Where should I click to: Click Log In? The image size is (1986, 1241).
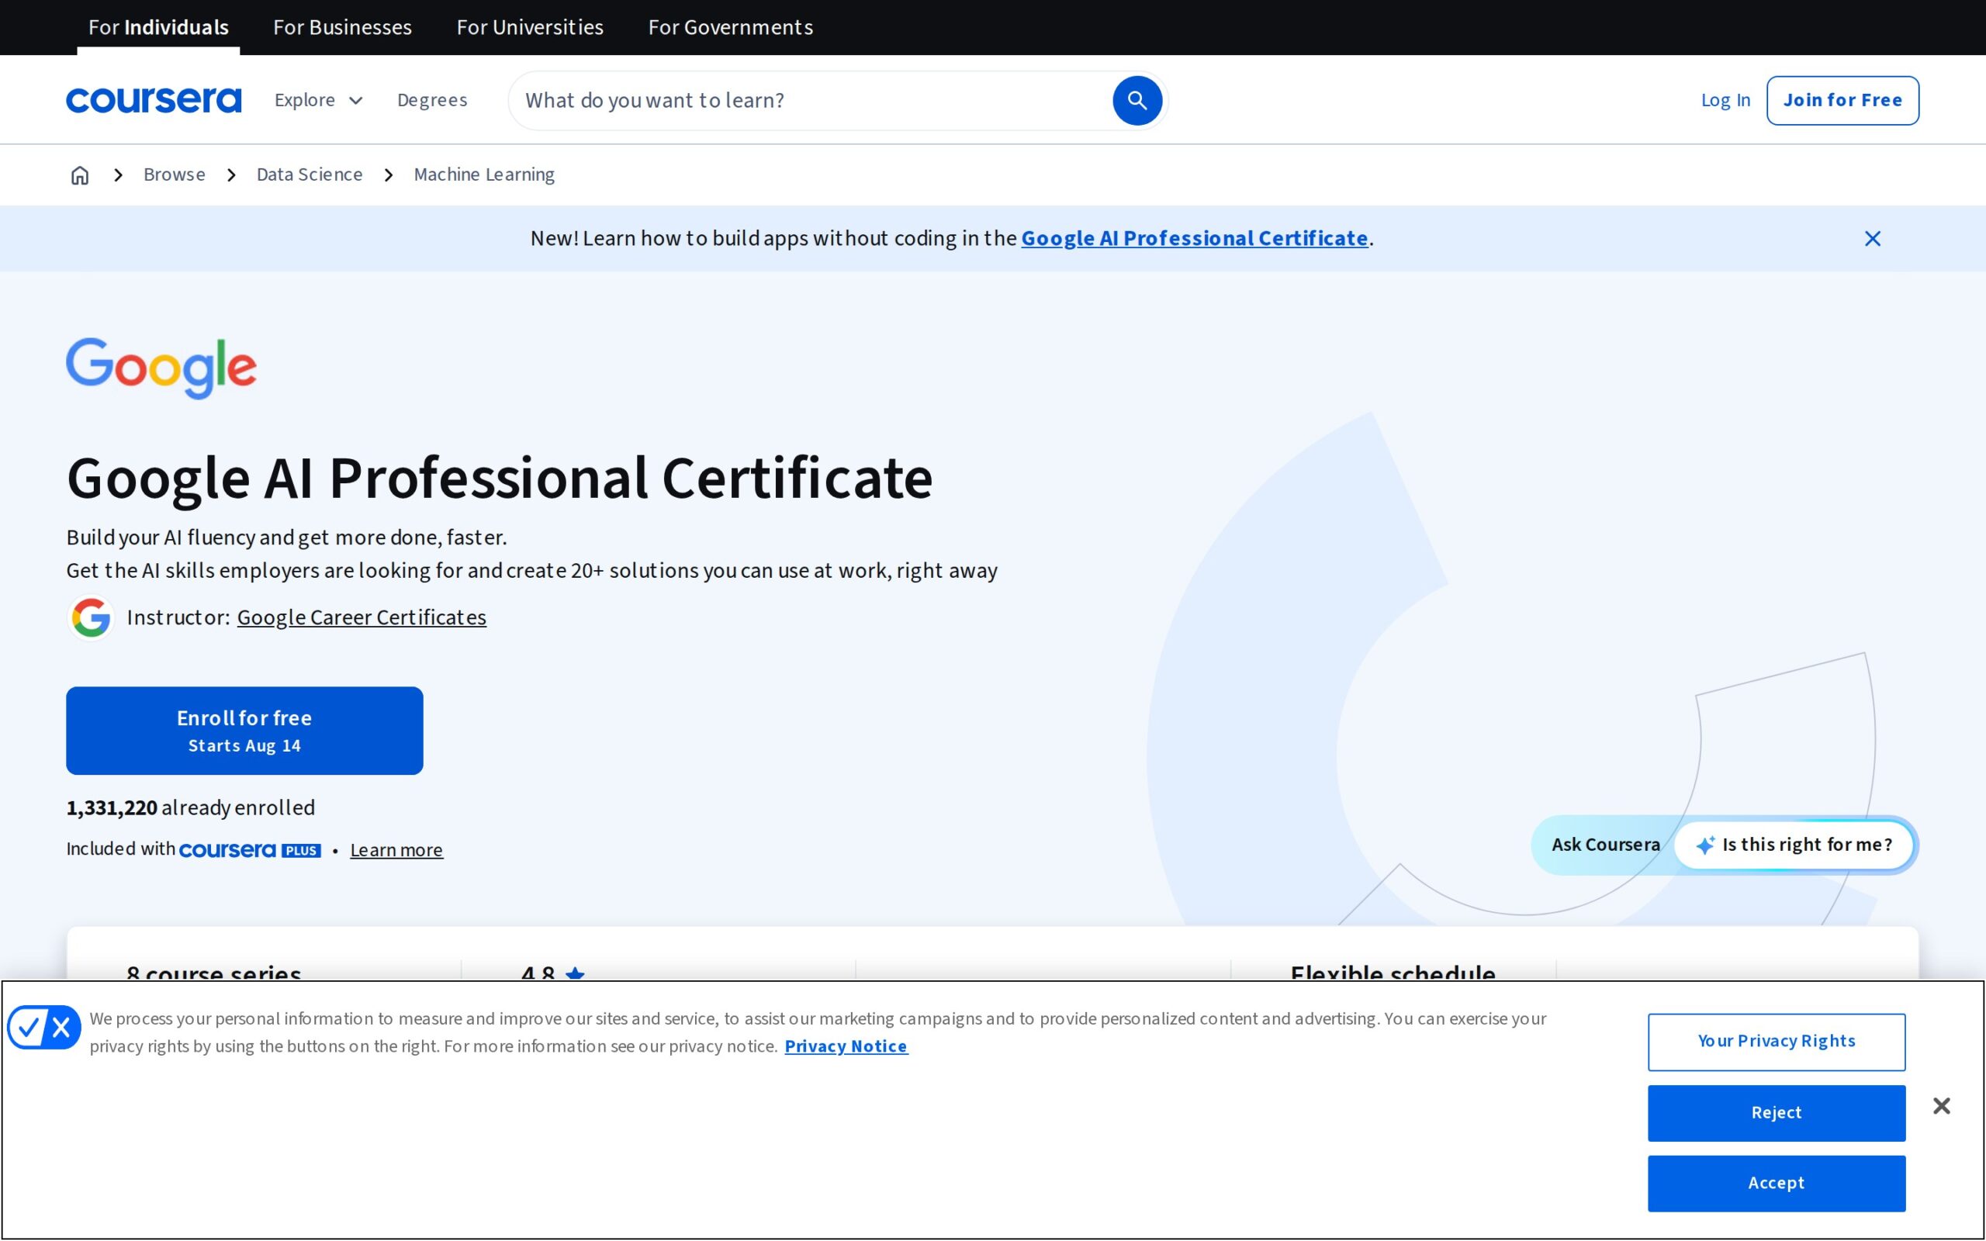pos(1725,100)
